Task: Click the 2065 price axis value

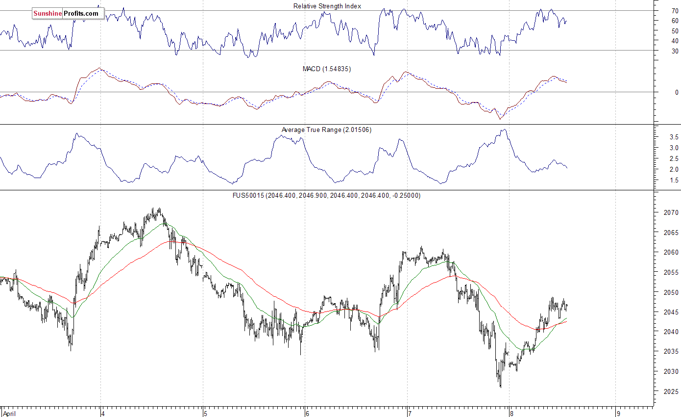Action: [672, 233]
